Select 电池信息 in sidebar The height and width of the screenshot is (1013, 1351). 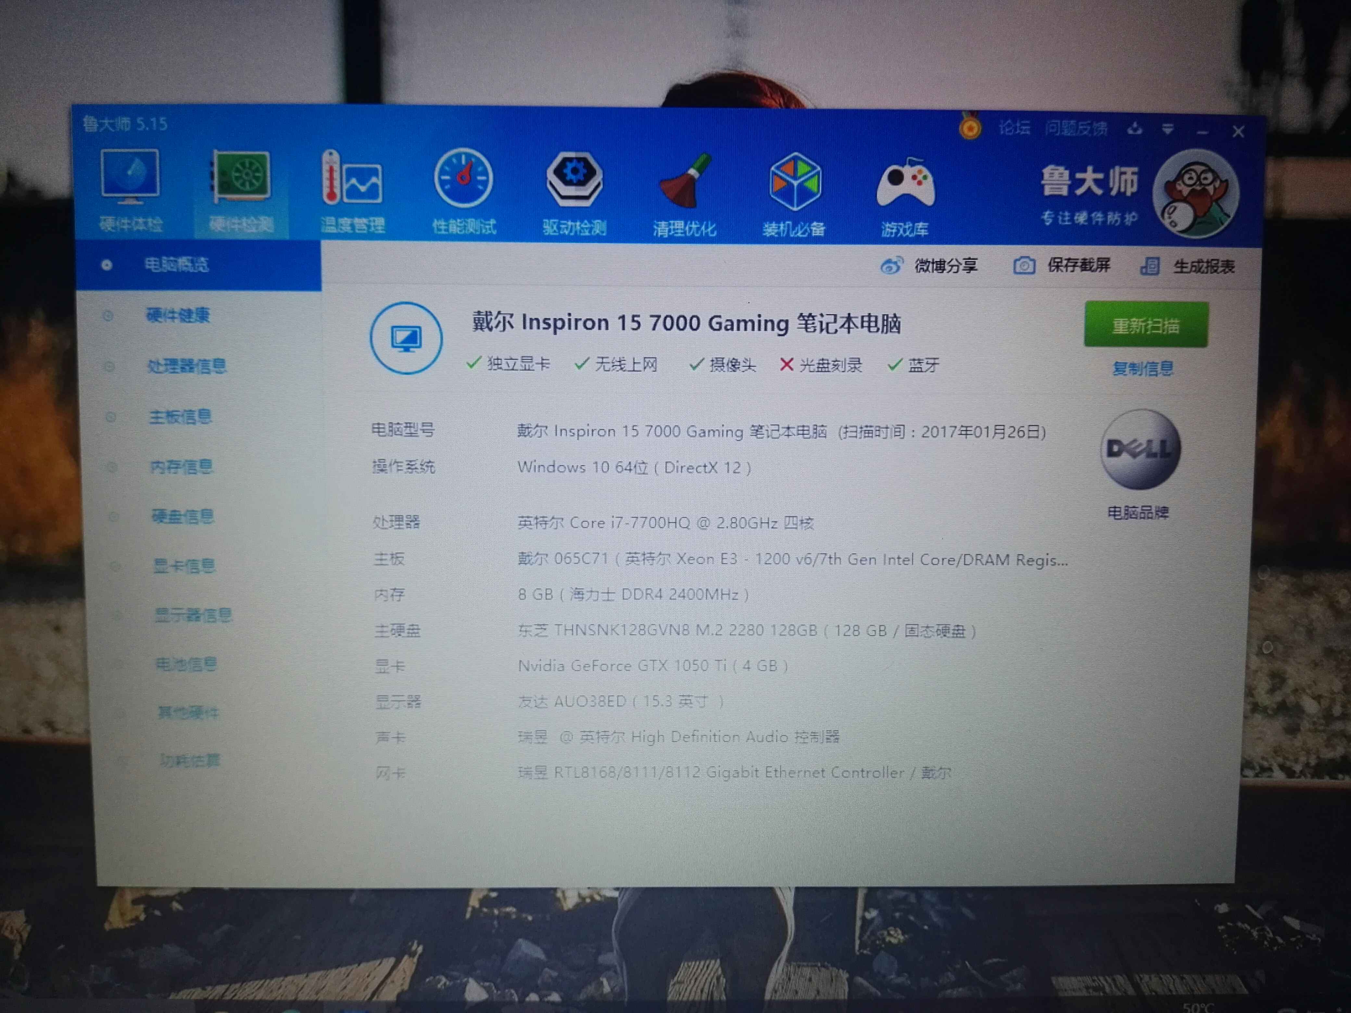186,664
